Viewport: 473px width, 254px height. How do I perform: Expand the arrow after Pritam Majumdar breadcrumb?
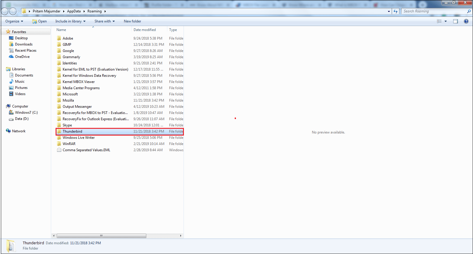tap(64, 11)
